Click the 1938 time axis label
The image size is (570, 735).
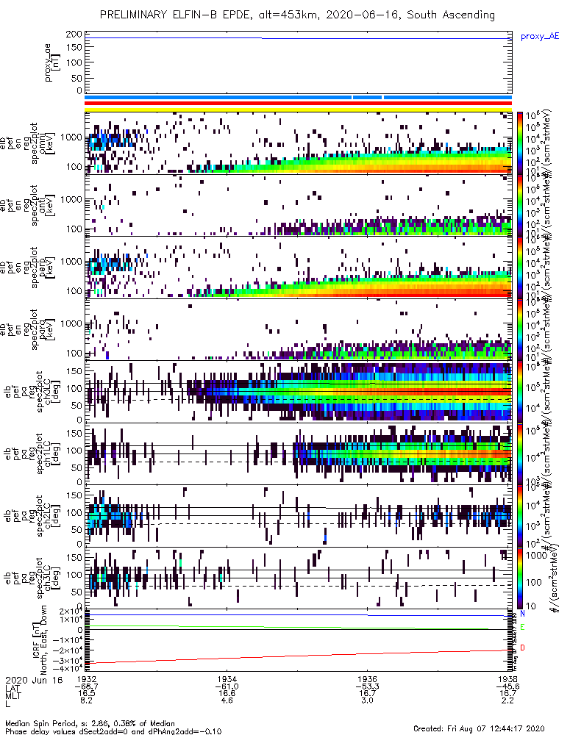pyautogui.click(x=507, y=679)
